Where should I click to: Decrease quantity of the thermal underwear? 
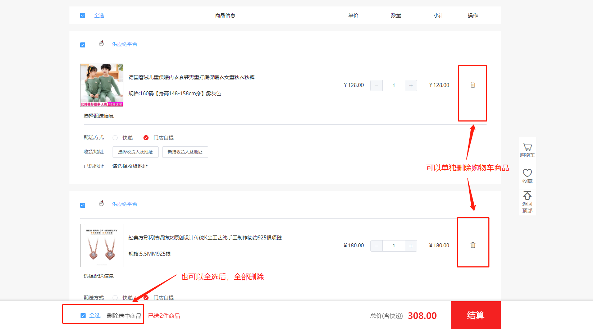pos(377,86)
